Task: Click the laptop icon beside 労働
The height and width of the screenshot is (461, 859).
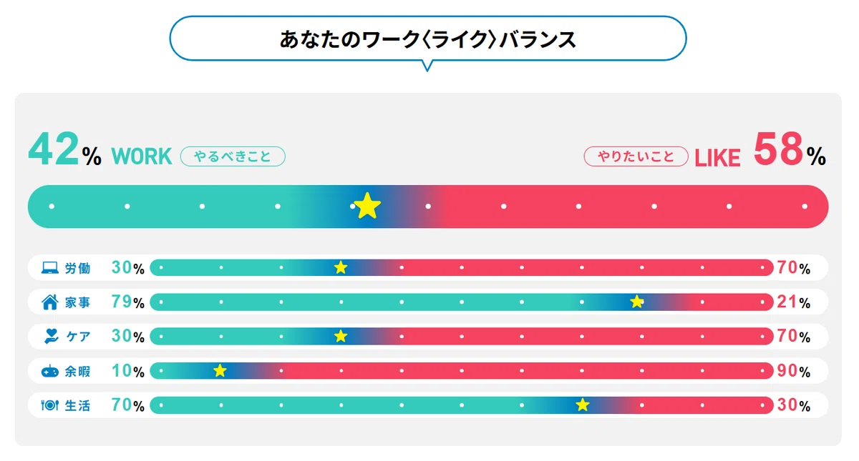Action: (49, 268)
